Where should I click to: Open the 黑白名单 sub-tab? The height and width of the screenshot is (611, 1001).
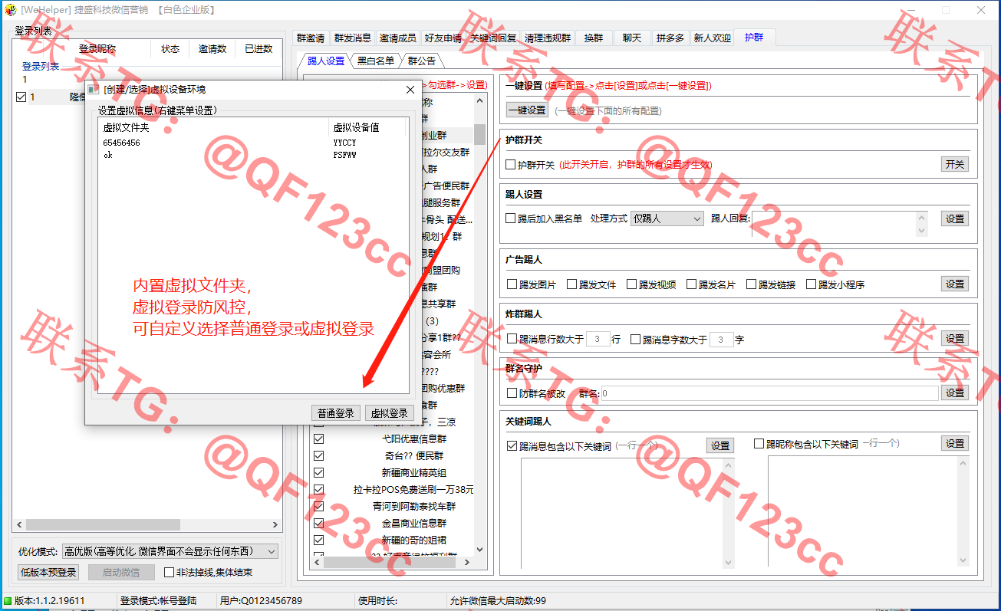(376, 61)
